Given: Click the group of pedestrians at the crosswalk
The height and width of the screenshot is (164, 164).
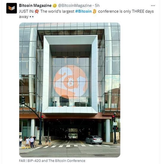Looking at the screenshot, I should [28, 142].
